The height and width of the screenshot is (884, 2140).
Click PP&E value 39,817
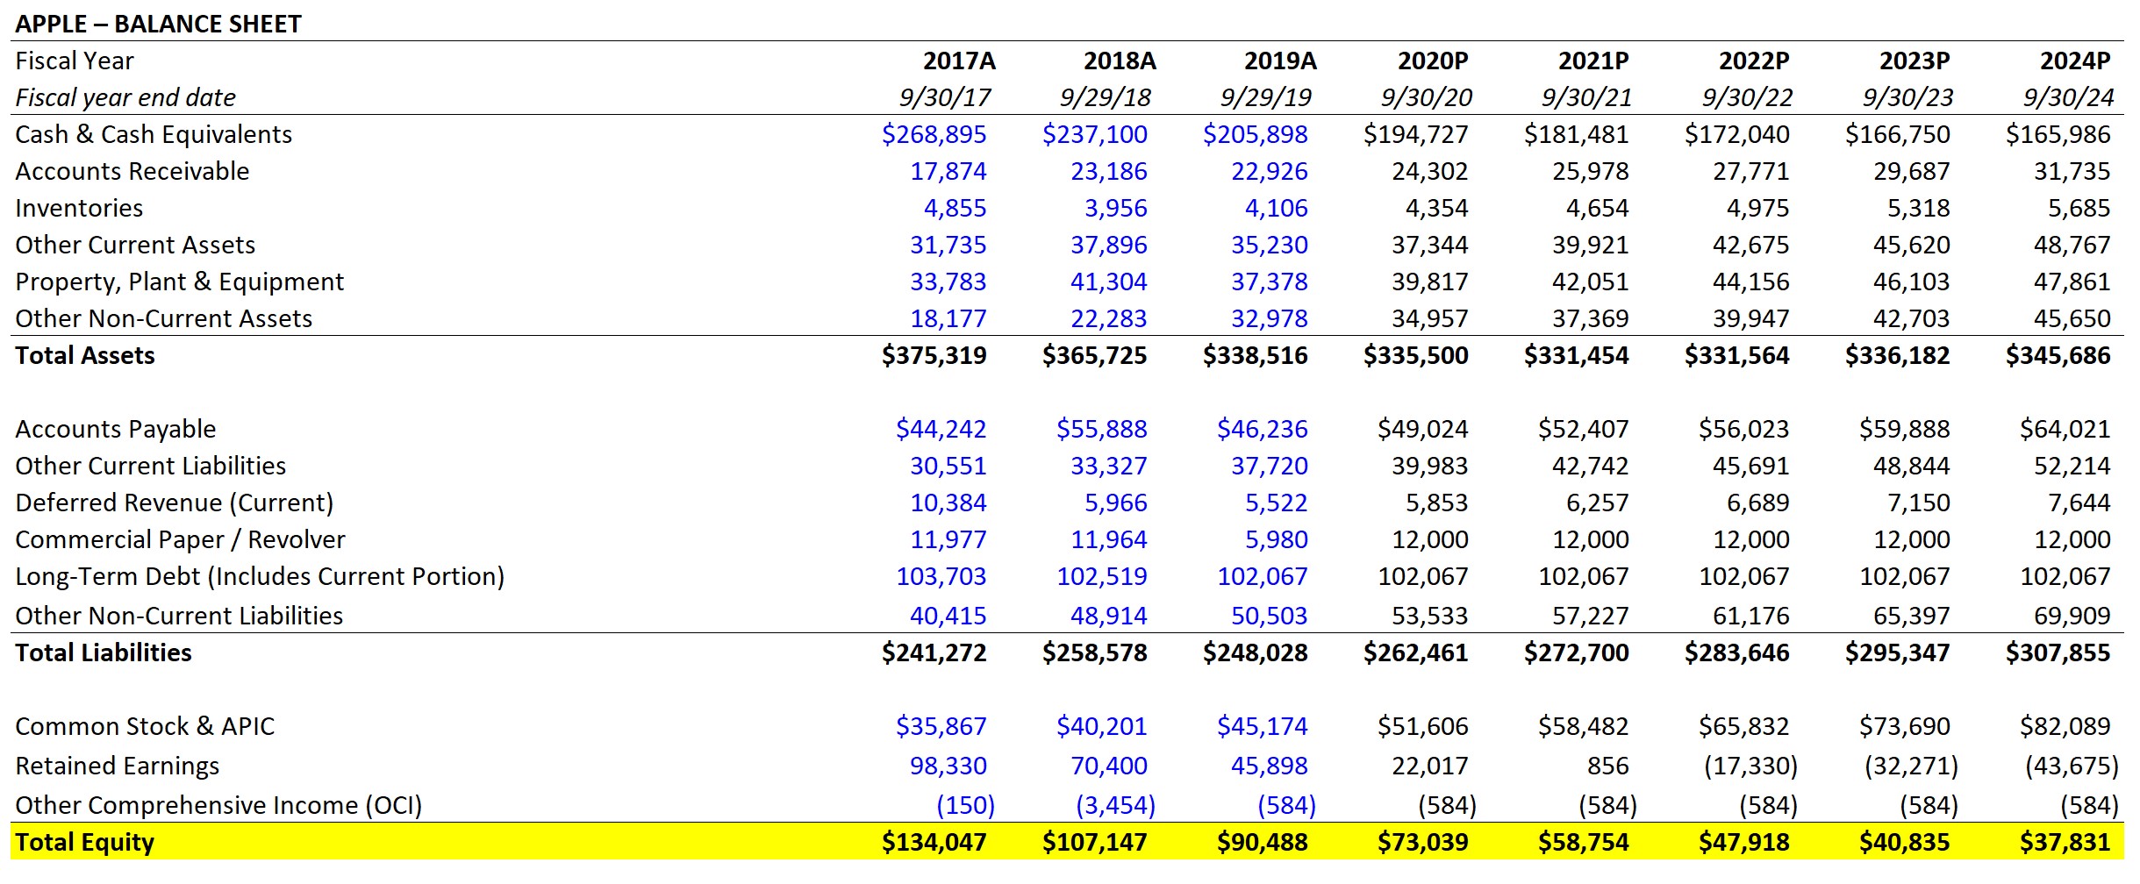1429,282
